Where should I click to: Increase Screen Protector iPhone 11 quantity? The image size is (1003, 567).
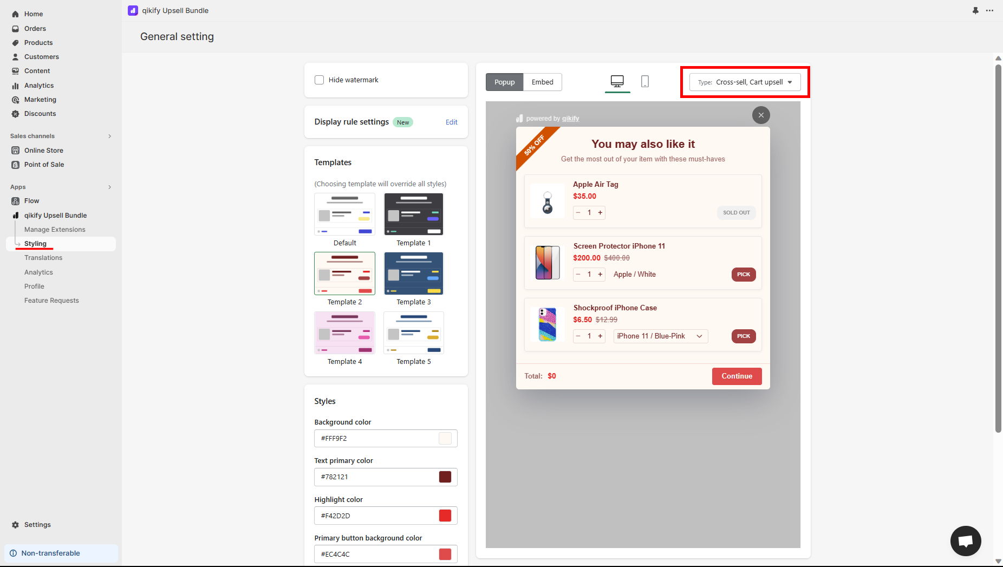[600, 275]
